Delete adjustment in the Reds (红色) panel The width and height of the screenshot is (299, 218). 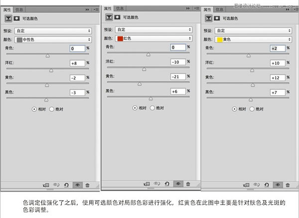click(x=188, y=184)
